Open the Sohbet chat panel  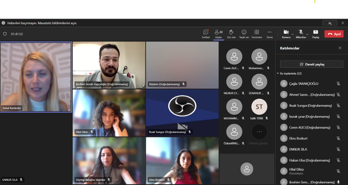tap(206, 33)
